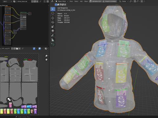Click the image name field in image editor
The image size is (158, 118).
coord(5,49)
